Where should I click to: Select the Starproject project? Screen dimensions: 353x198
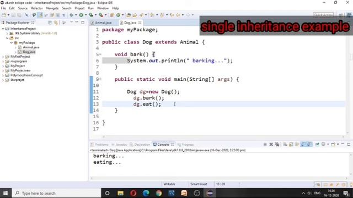15,80
